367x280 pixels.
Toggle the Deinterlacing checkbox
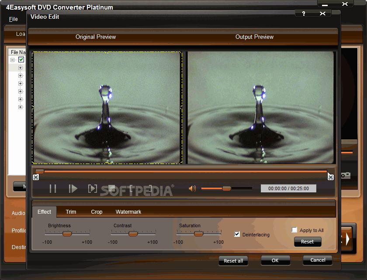coord(237,234)
